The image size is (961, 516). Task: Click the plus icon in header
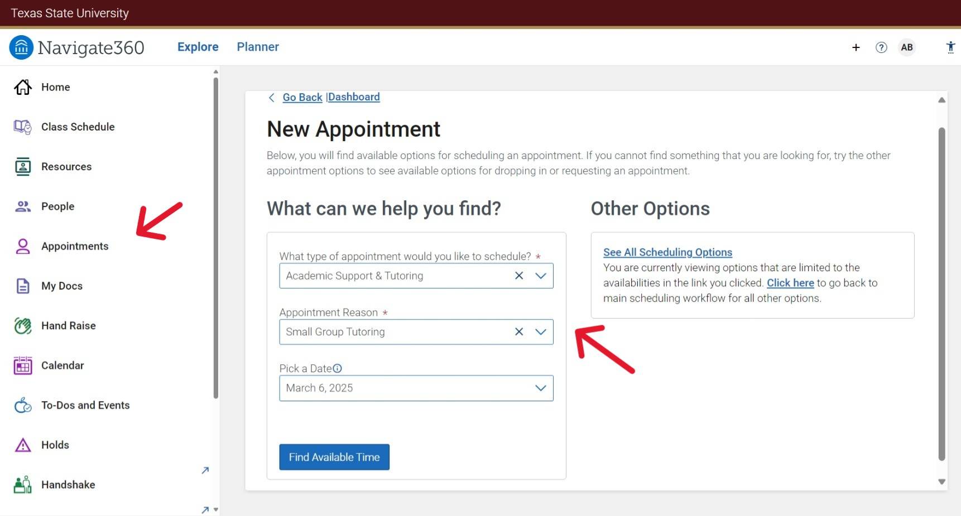[856, 47]
